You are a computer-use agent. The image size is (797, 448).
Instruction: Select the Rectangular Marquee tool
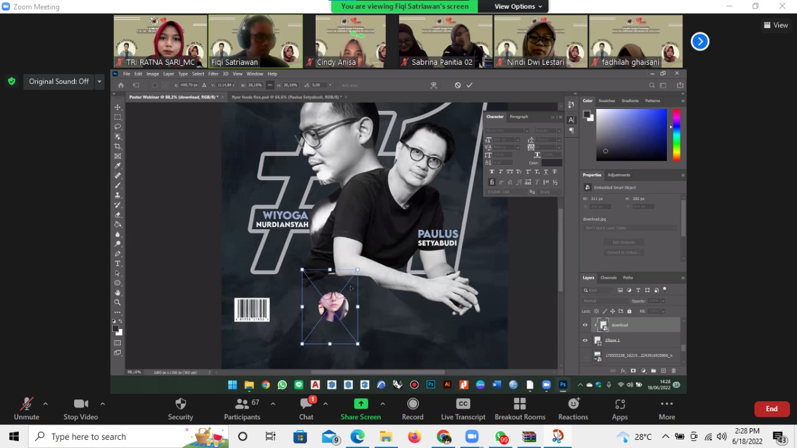(x=118, y=117)
